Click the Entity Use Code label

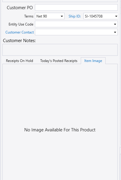pos(21,24)
